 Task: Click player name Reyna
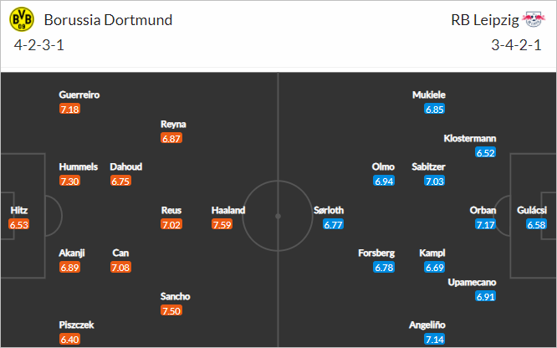coord(173,125)
